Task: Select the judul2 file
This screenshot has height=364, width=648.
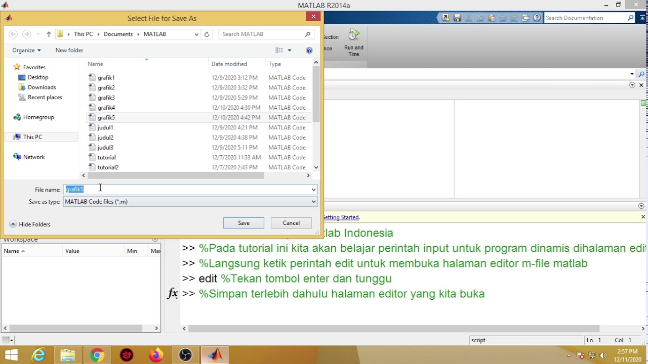Action: 199,138
